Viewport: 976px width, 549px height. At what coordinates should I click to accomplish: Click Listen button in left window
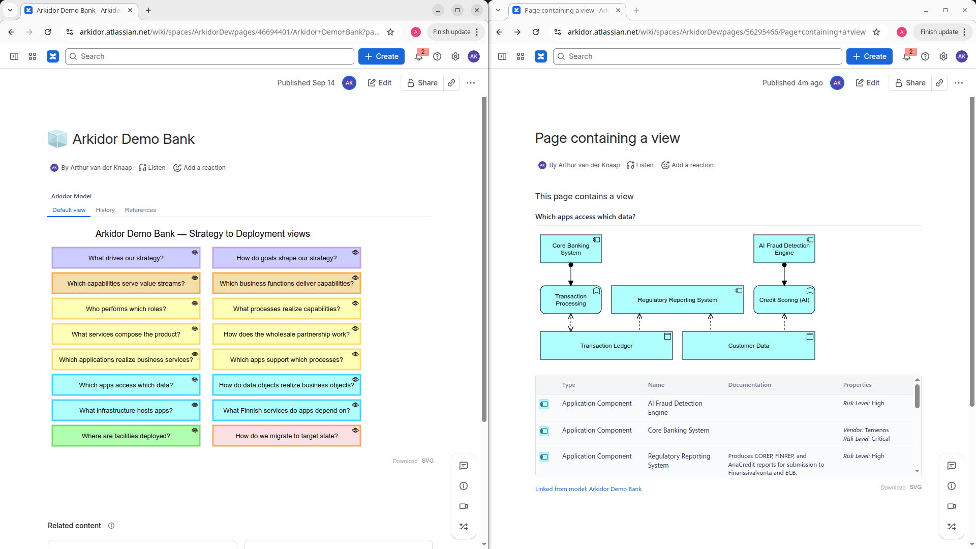[x=152, y=168]
